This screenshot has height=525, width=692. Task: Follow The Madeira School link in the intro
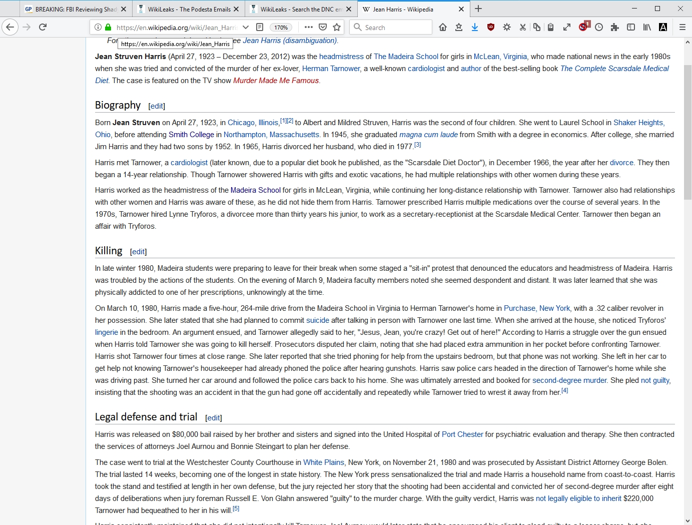tap(406, 57)
